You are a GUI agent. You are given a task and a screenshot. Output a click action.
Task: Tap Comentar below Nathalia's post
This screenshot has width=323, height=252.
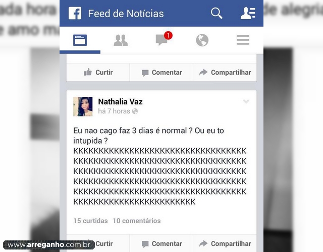tap(161, 243)
